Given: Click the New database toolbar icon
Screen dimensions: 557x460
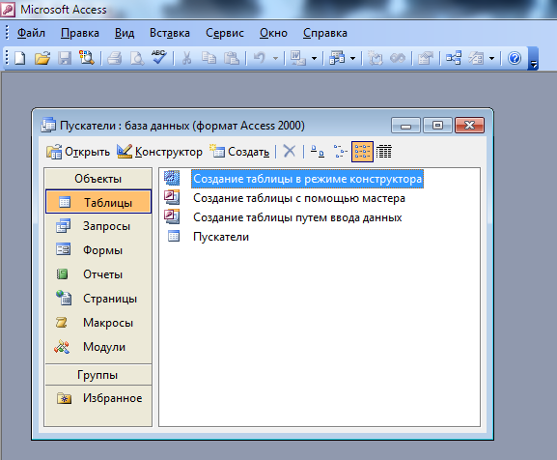Looking at the screenshot, I should 20,58.
